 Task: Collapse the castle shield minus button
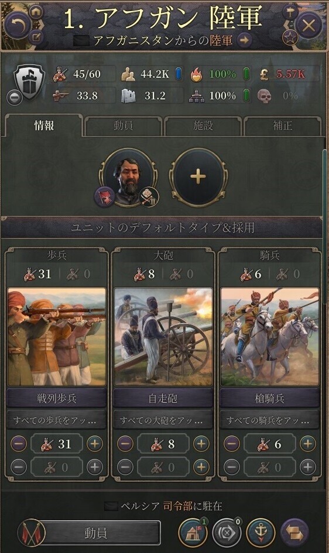click(14, 98)
